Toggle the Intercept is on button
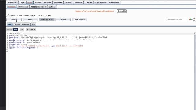 [47, 20]
